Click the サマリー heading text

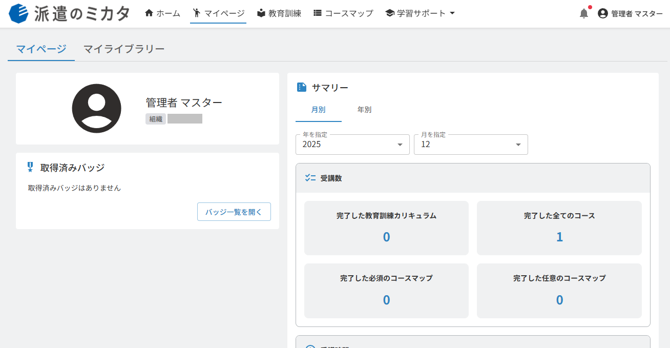tap(330, 88)
